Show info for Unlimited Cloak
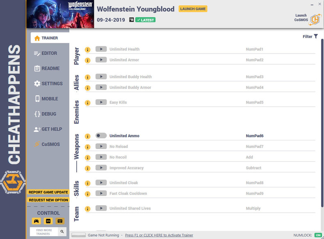 point(88,183)
